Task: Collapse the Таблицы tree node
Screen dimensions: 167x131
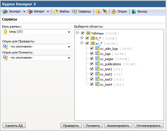Action: (77, 33)
